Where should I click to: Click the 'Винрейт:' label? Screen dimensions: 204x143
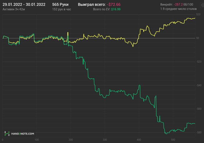point(166,5)
